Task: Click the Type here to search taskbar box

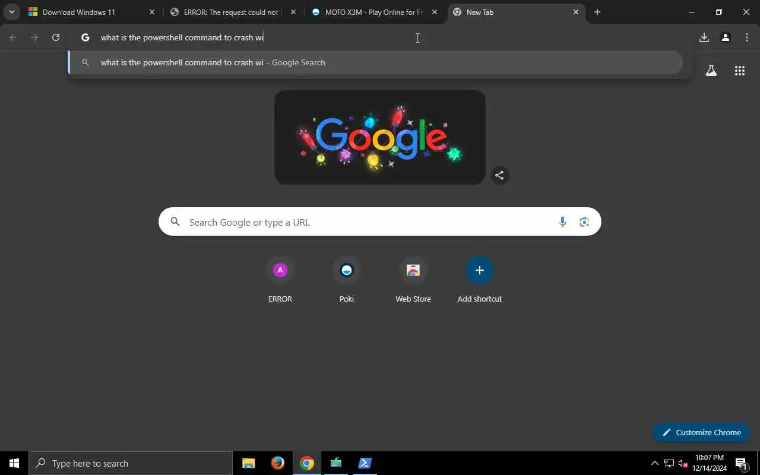Action: [131, 463]
